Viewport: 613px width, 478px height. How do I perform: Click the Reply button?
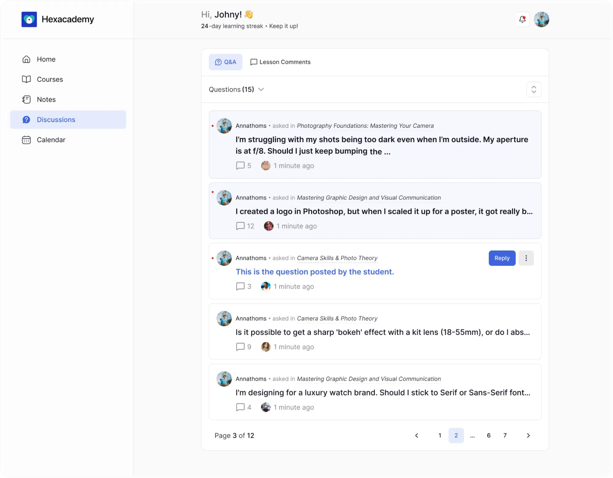click(502, 258)
